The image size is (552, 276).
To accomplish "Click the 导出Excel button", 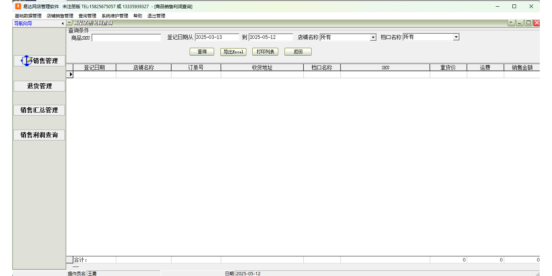I will coord(233,52).
